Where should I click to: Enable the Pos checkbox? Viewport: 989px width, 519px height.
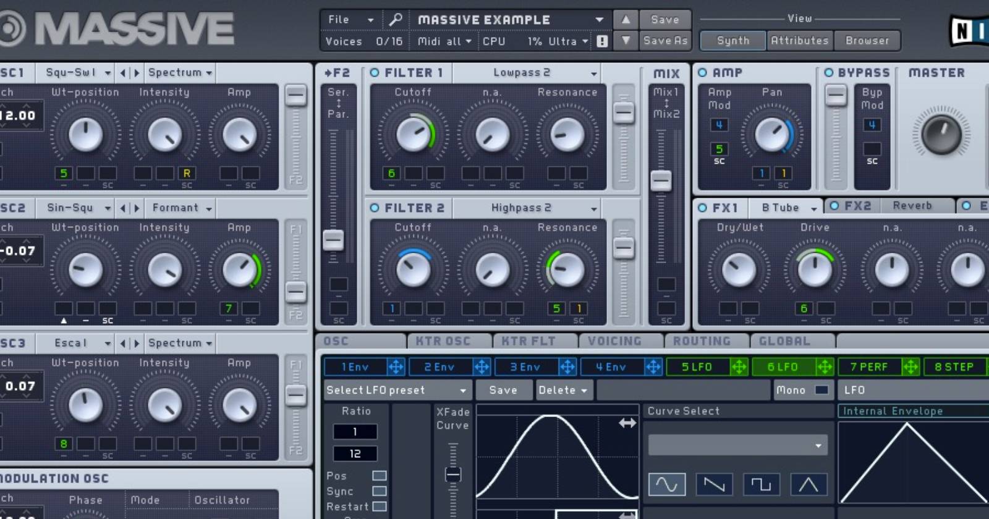[380, 476]
